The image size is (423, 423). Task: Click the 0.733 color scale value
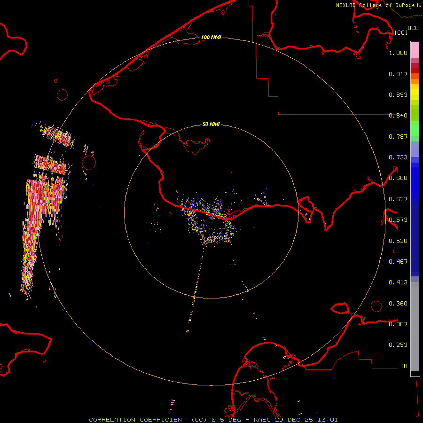398,157
